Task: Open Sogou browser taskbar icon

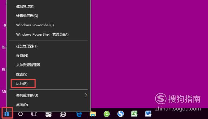Action: point(121,114)
